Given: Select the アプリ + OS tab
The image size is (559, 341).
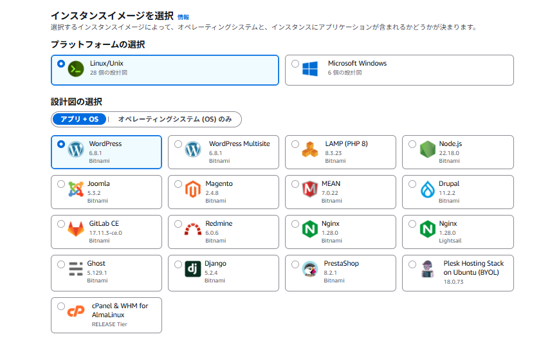Looking at the screenshot, I should (79, 119).
